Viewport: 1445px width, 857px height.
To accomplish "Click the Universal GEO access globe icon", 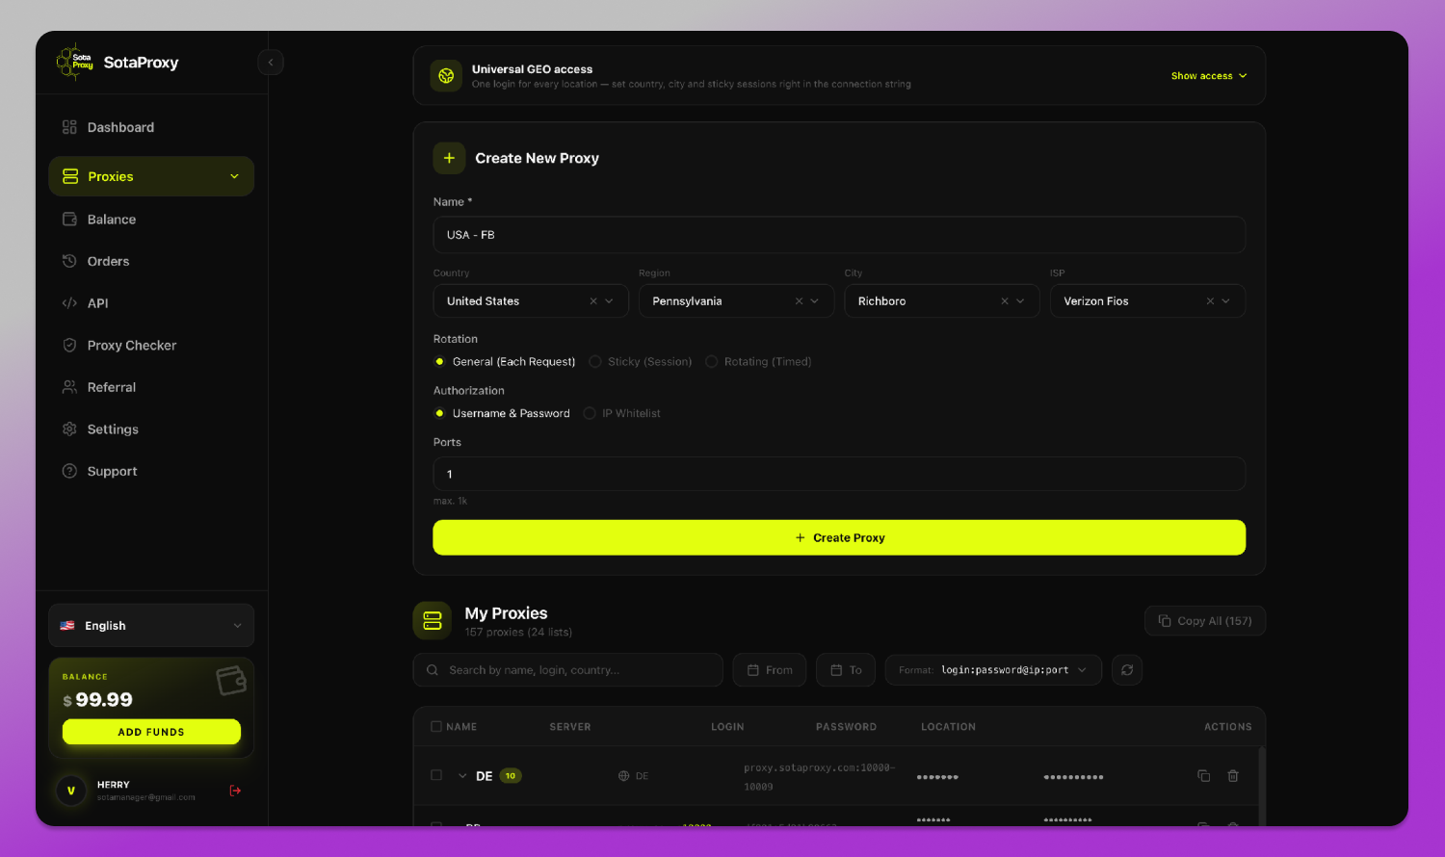I will click(x=446, y=75).
